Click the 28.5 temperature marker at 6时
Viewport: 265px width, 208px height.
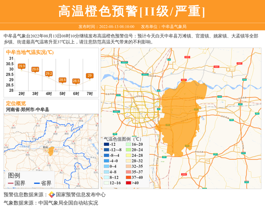pyautogui.click(x=76, y=81)
